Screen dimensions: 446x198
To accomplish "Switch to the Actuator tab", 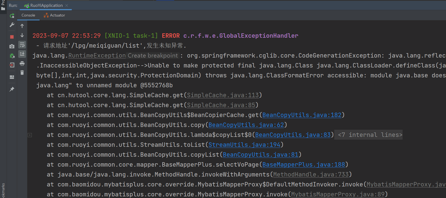I will coord(54,15).
